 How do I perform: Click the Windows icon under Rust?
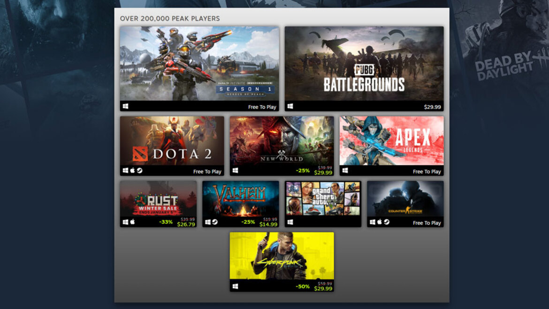pyautogui.click(x=125, y=222)
